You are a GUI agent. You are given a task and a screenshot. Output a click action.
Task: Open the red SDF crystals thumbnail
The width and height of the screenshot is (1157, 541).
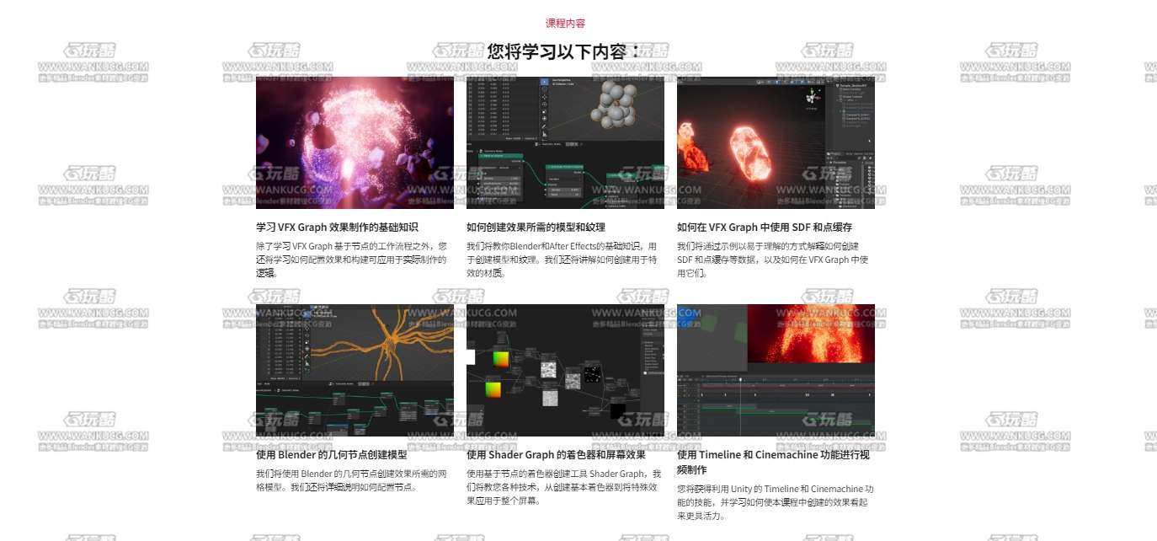tap(776, 142)
